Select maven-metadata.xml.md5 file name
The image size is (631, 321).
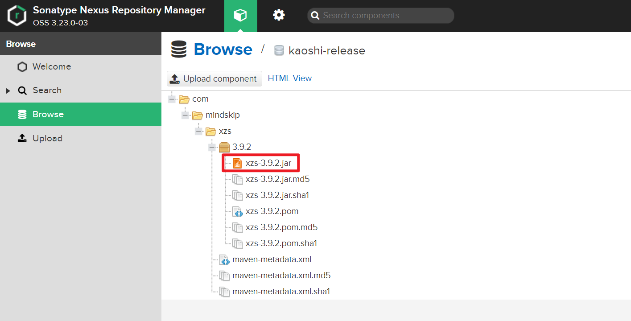[x=281, y=276]
